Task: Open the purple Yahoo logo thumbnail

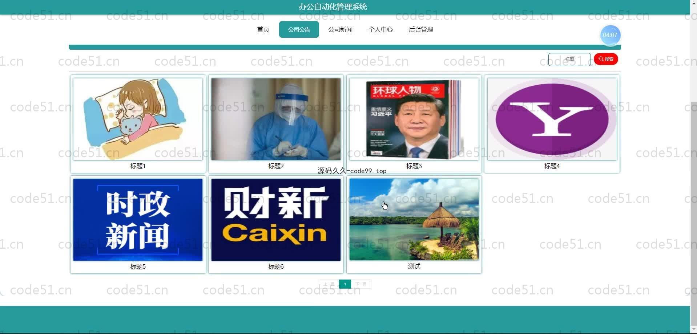Action: [552, 119]
